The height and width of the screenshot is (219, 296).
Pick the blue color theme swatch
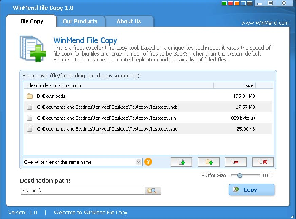pos(243,3)
